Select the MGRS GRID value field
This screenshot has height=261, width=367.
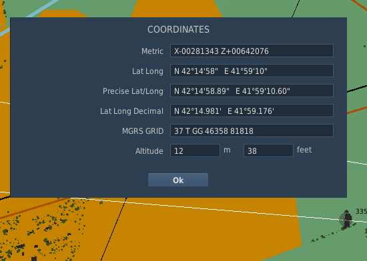(x=252, y=130)
